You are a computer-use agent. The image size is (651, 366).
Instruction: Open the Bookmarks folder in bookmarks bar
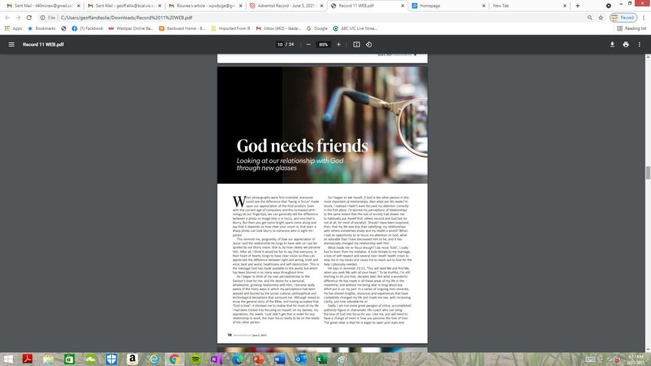(41, 28)
